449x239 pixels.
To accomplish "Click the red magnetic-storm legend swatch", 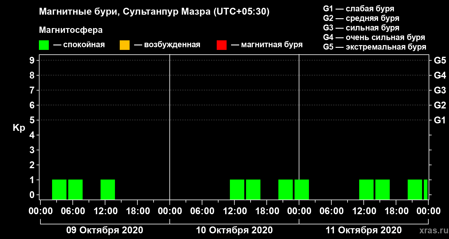I will (x=222, y=45).
